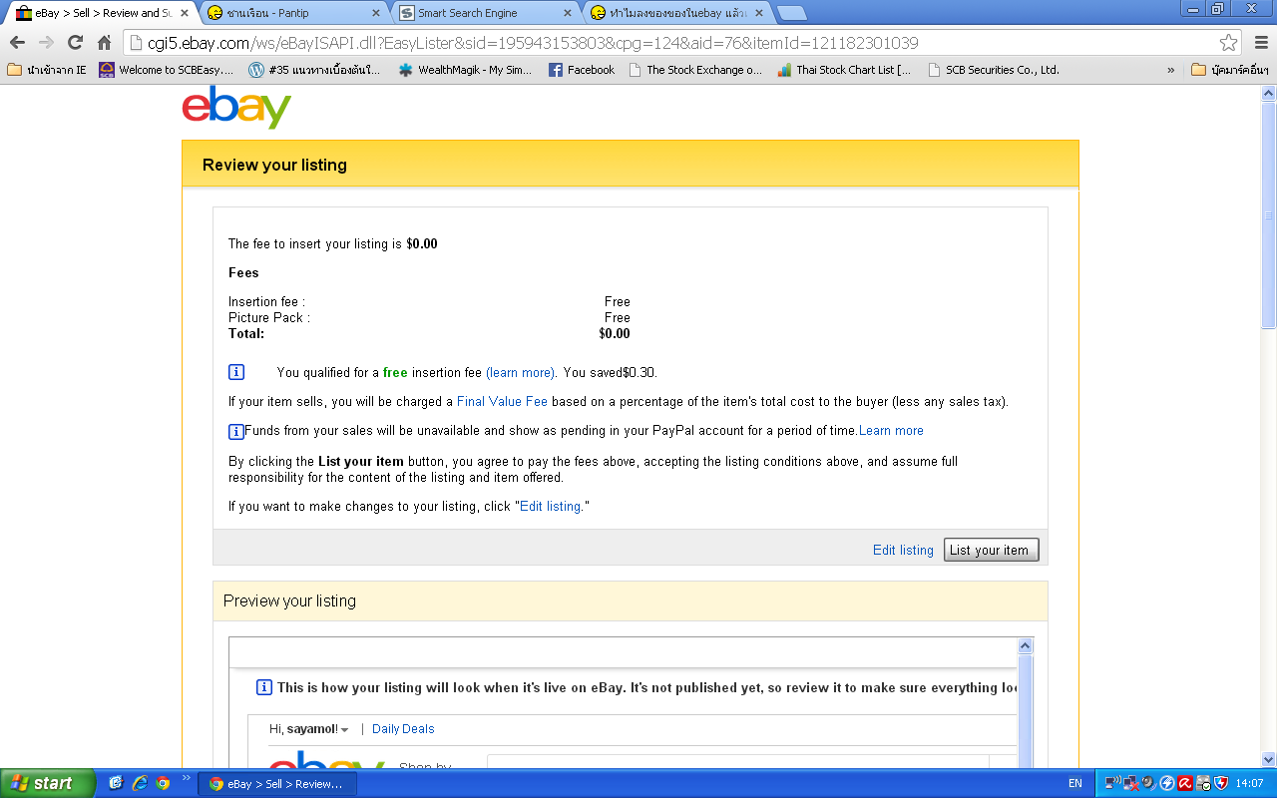Screen dimensions: 1277x798
Task: Open the first bookmarks folder from IE
Action: click(x=47, y=70)
